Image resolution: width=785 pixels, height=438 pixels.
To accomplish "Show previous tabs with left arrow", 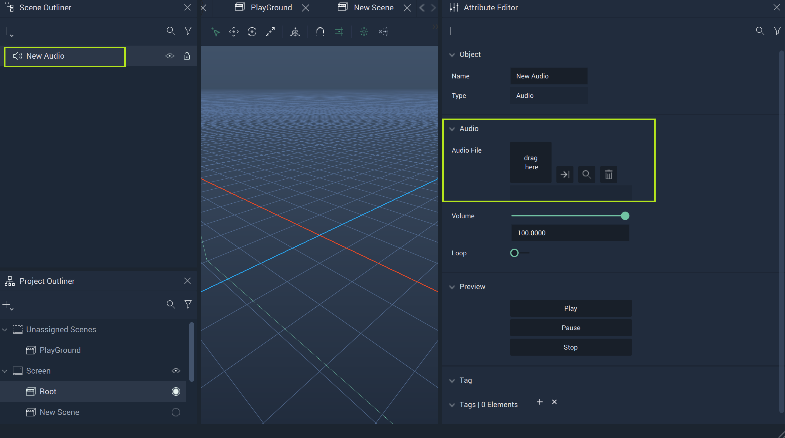I will click(x=422, y=8).
